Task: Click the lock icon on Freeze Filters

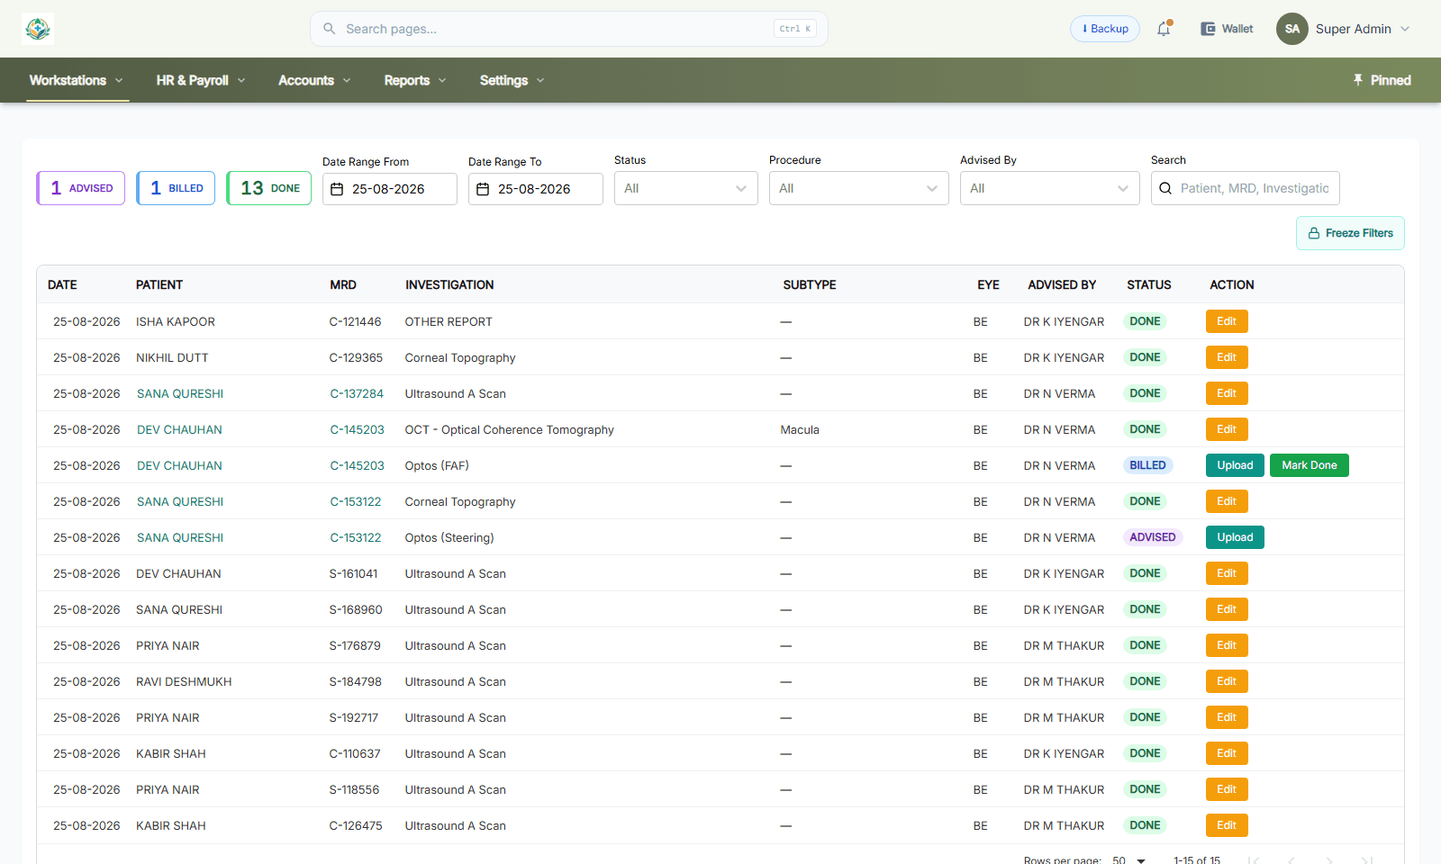Action: [x=1314, y=233]
